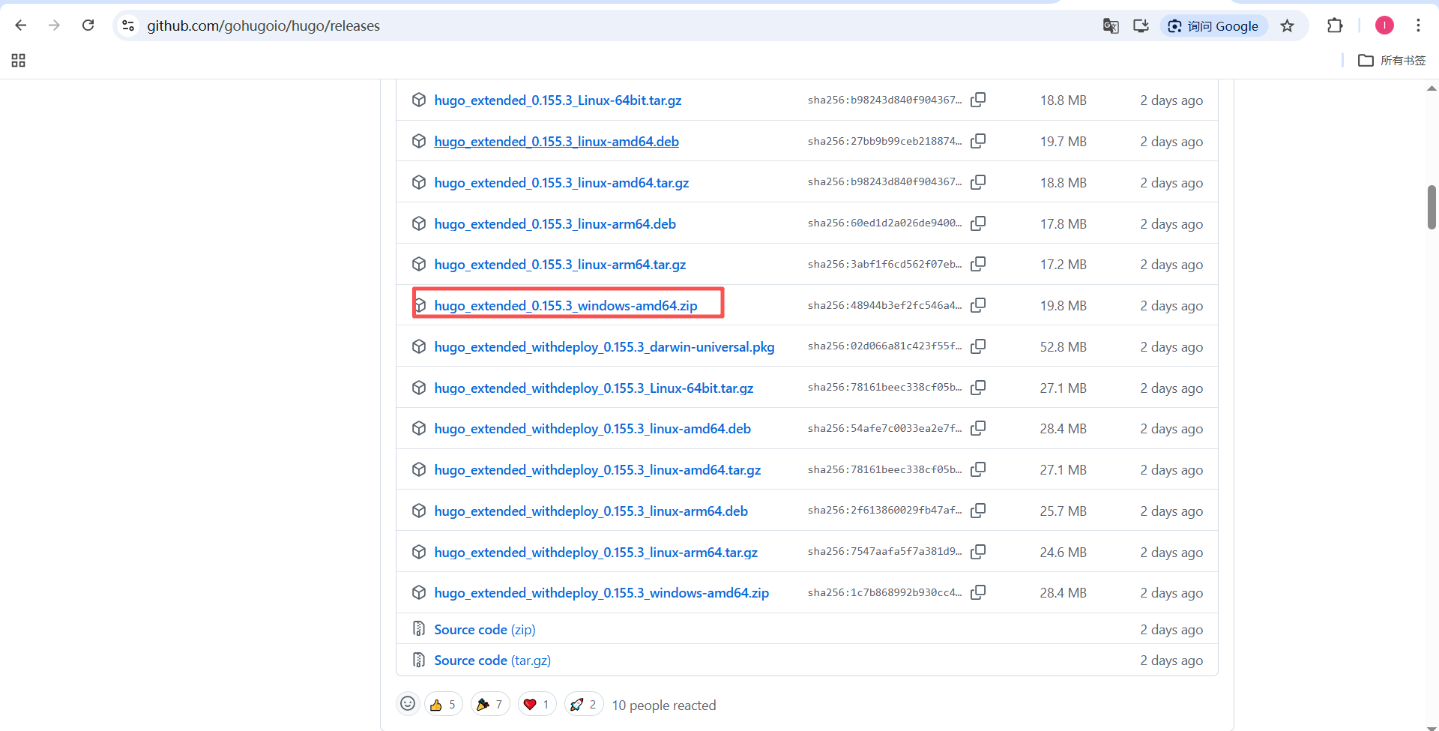The height and width of the screenshot is (731, 1439).
Task: Copy sha256 for withdeploy linux-arm64.tar.gz
Action: click(978, 552)
